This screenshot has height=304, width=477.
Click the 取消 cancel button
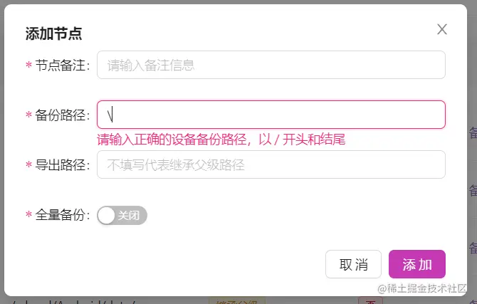(353, 264)
